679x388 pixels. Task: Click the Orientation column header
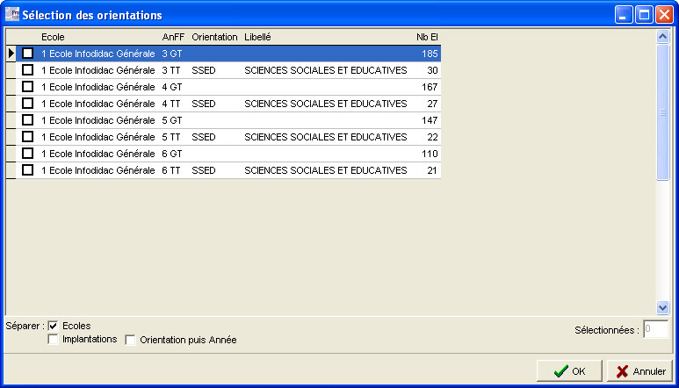tap(214, 37)
